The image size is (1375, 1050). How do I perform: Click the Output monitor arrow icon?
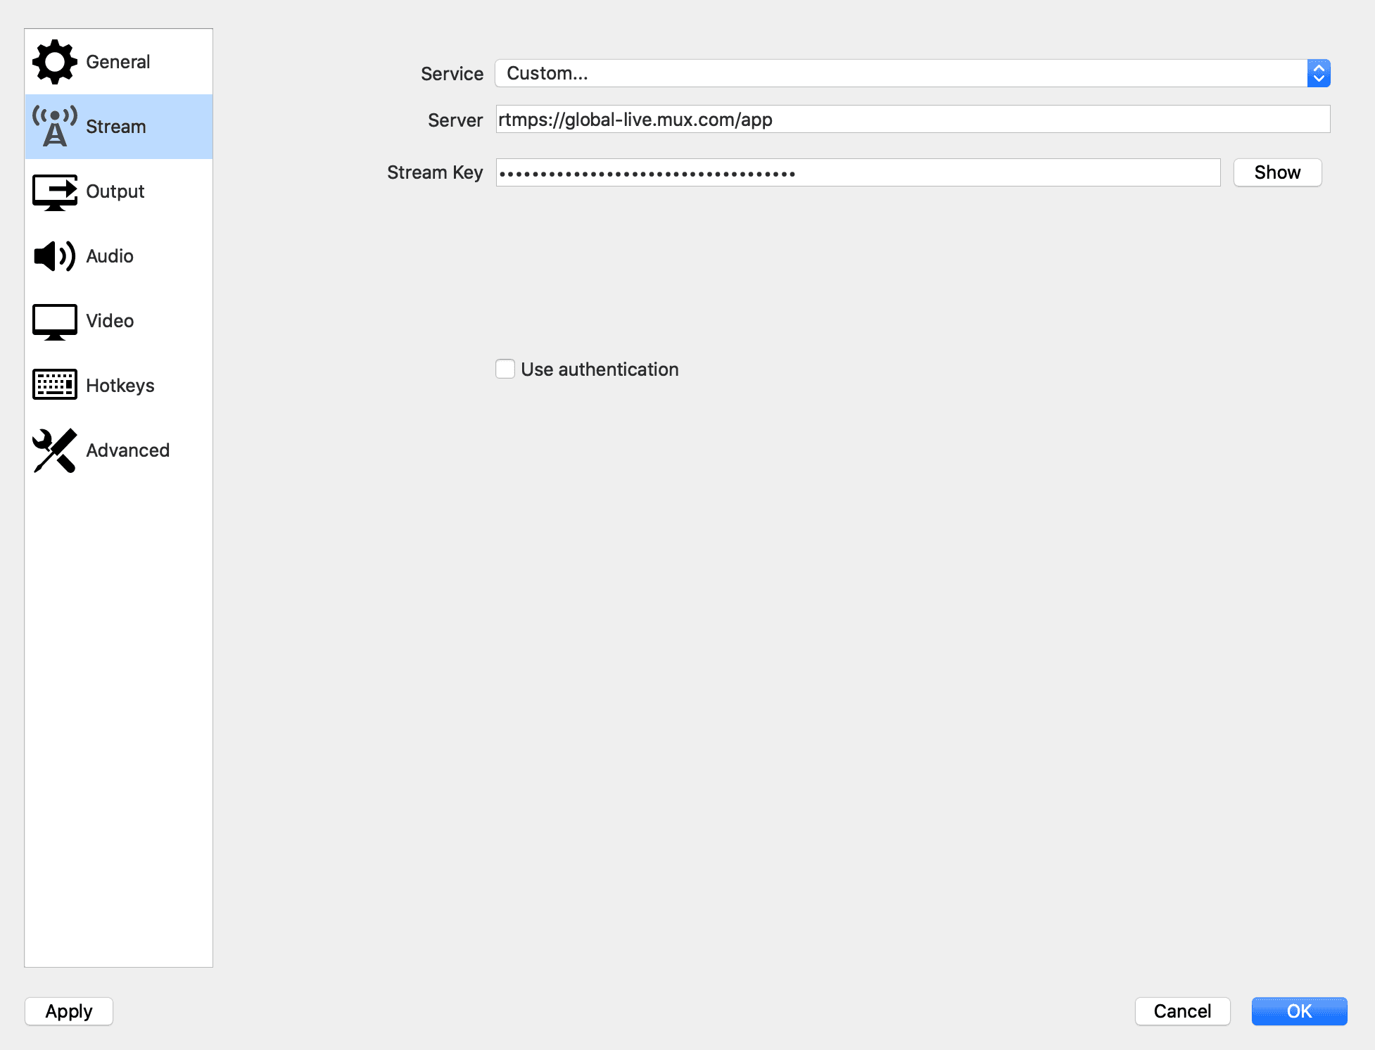click(x=54, y=191)
